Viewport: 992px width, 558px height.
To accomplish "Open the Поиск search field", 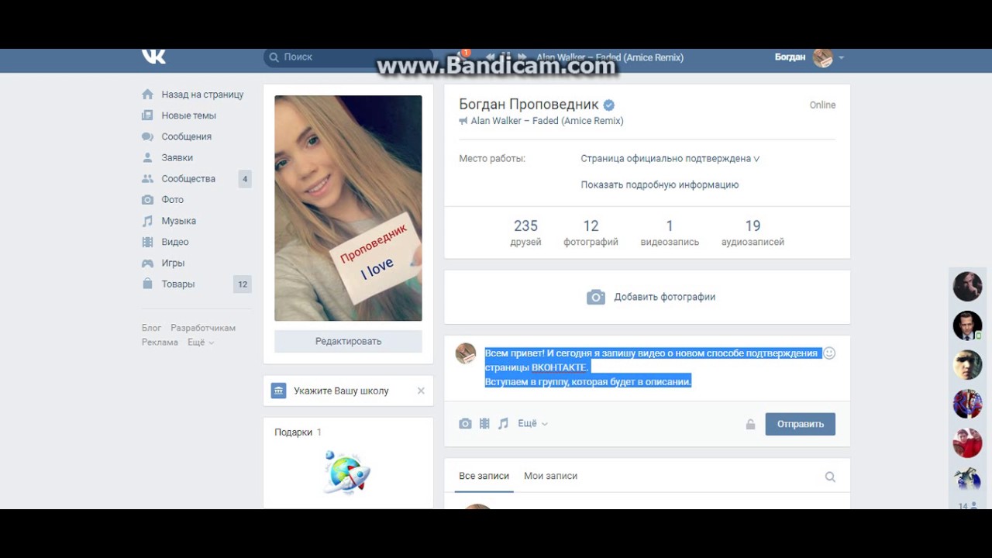I will (x=347, y=57).
